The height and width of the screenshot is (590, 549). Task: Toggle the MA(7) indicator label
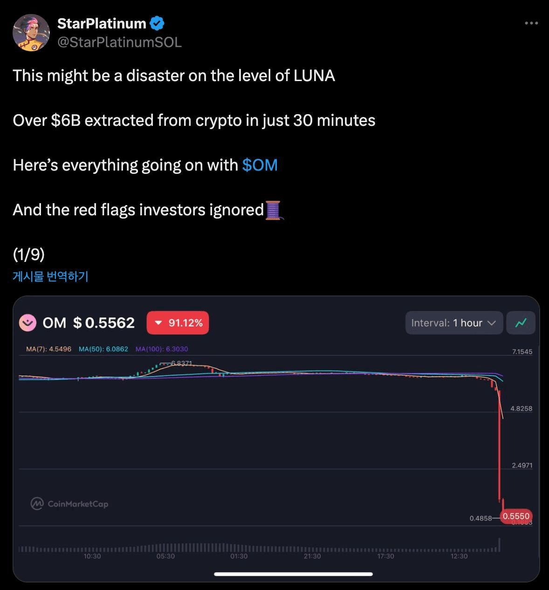(x=48, y=349)
